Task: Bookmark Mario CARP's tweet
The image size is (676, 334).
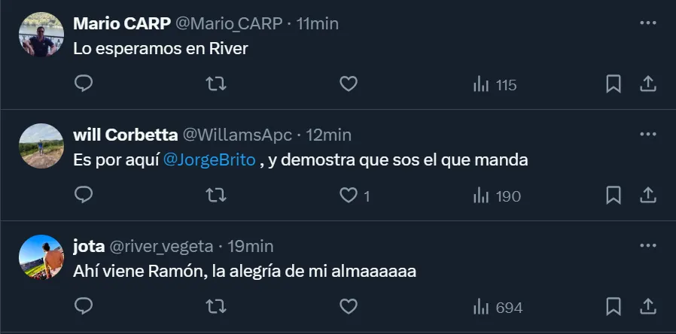Action: [x=614, y=84]
